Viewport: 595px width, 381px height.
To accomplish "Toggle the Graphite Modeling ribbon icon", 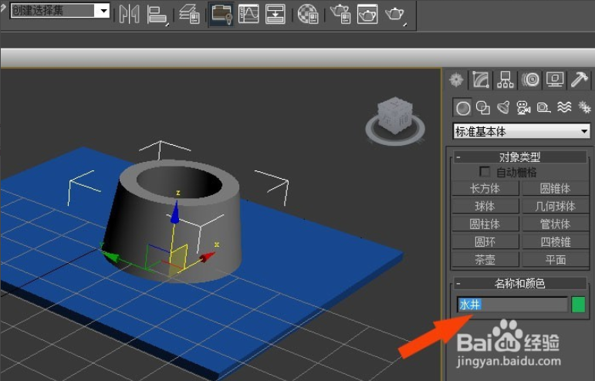I will (x=221, y=14).
